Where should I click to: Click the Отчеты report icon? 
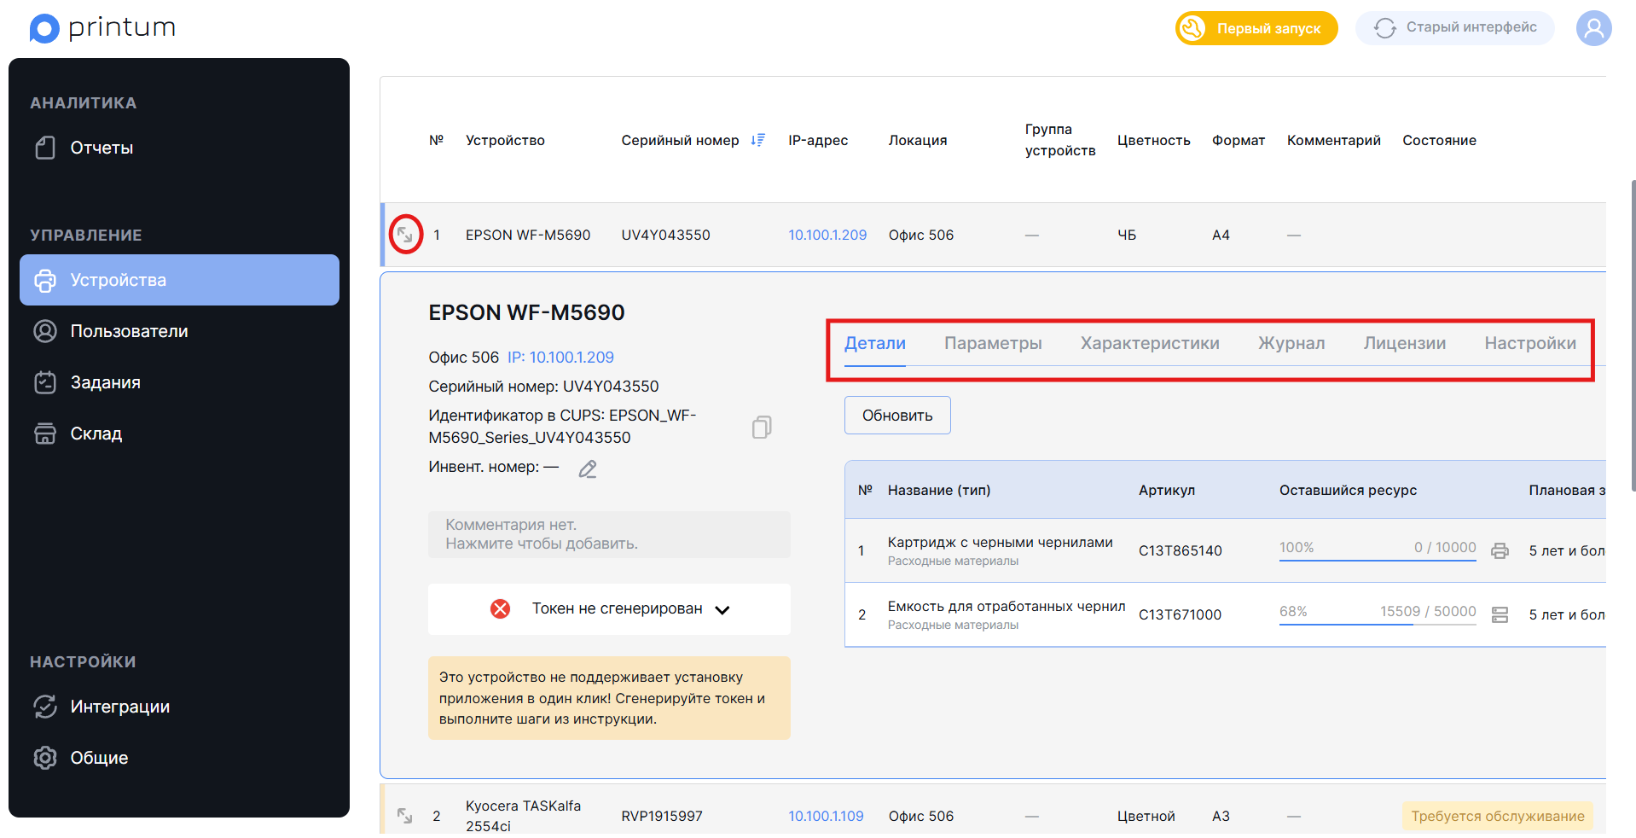click(45, 148)
